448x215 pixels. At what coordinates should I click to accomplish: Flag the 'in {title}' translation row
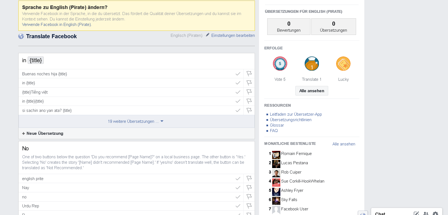[249, 83]
